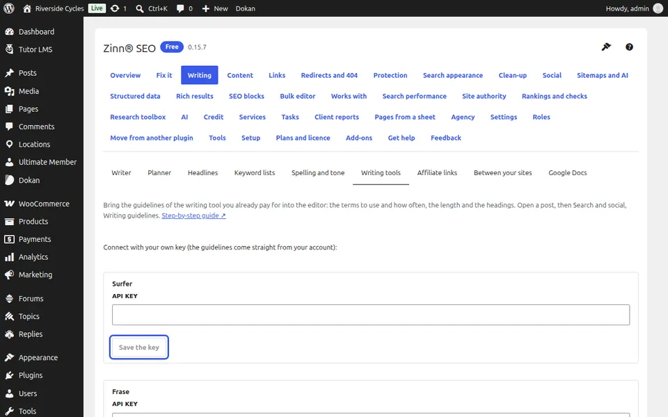Viewport: 668px width, 417px height.
Task: Open the help question mark icon
Action: tap(629, 47)
